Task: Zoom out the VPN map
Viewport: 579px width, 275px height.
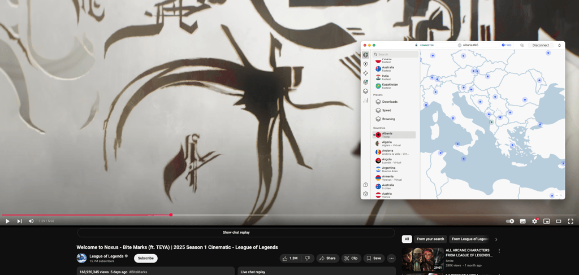Action: (556, 195)
